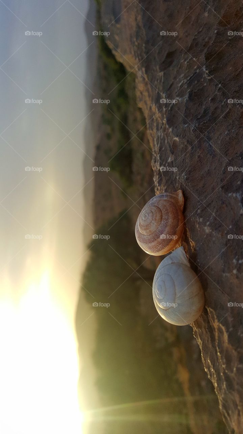This screenshot has height=434, width=243.
Task: Click the foap watermark left of the brown shell
Action: click(101, 237)
